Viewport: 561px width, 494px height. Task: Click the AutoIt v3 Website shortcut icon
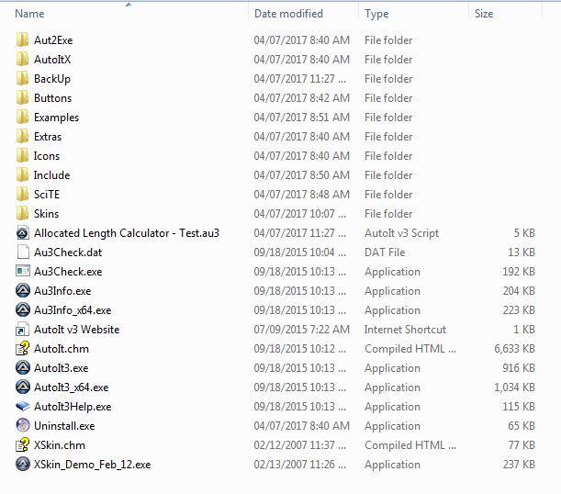click(x=22, y=330)
